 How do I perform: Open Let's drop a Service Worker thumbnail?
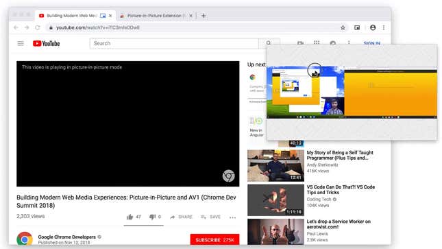[275, 232]
